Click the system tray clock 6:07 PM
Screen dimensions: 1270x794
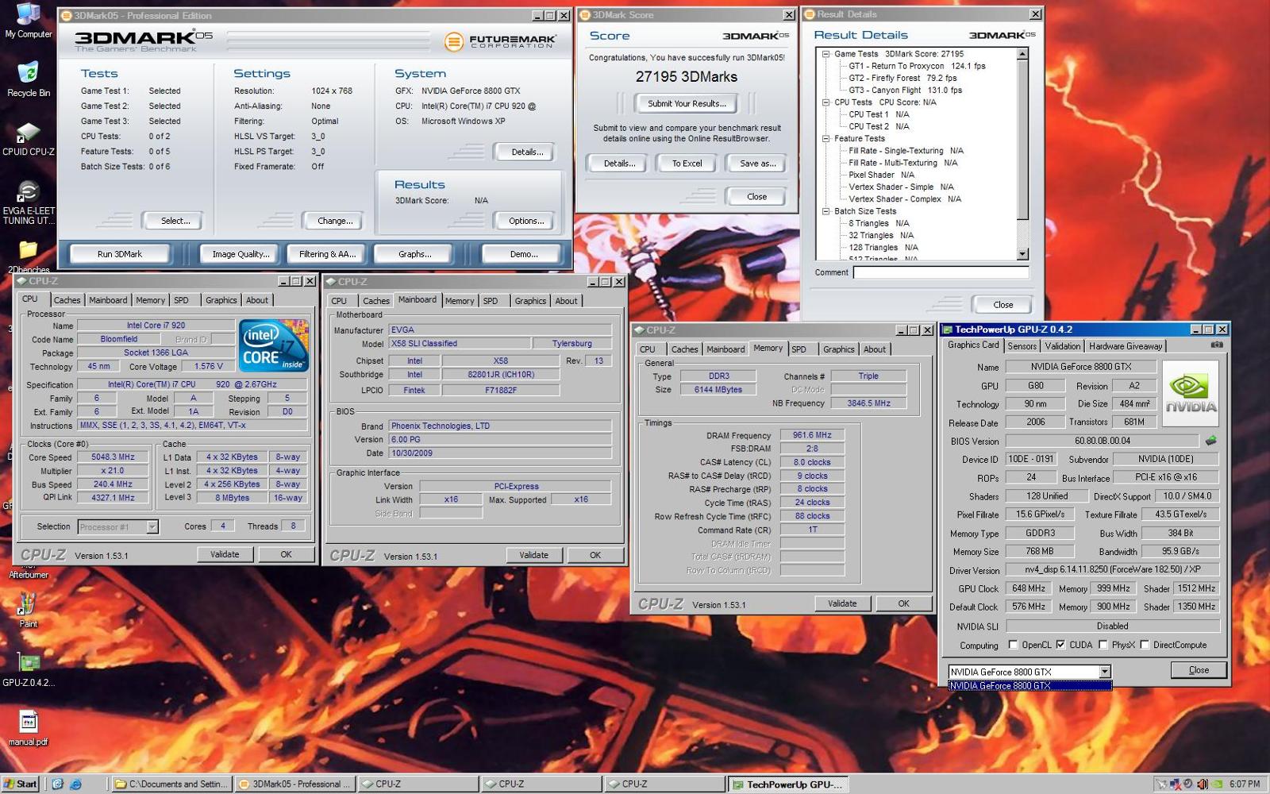(x=1244, y=784)
